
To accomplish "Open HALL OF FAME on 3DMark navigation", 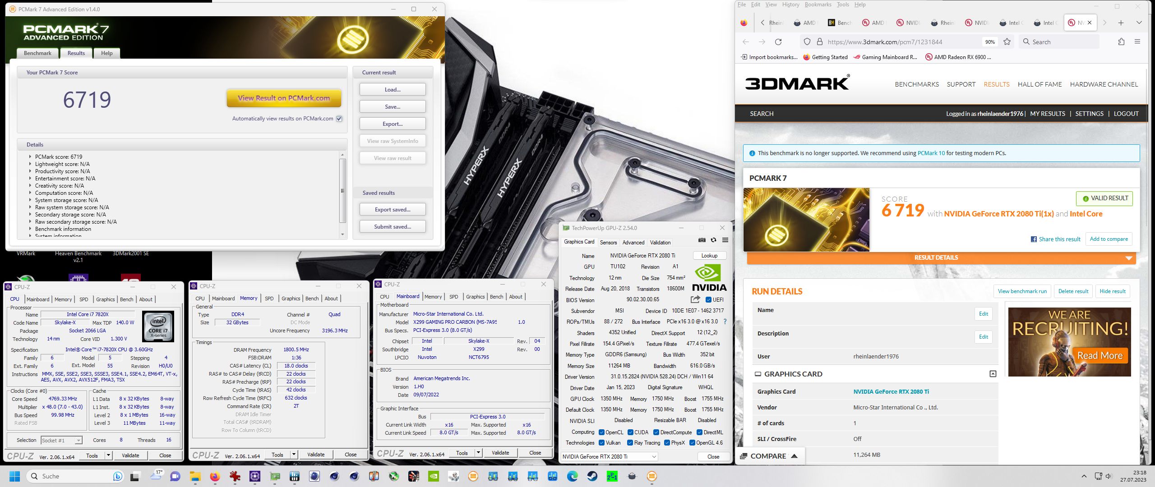I will pos(1039,84).
